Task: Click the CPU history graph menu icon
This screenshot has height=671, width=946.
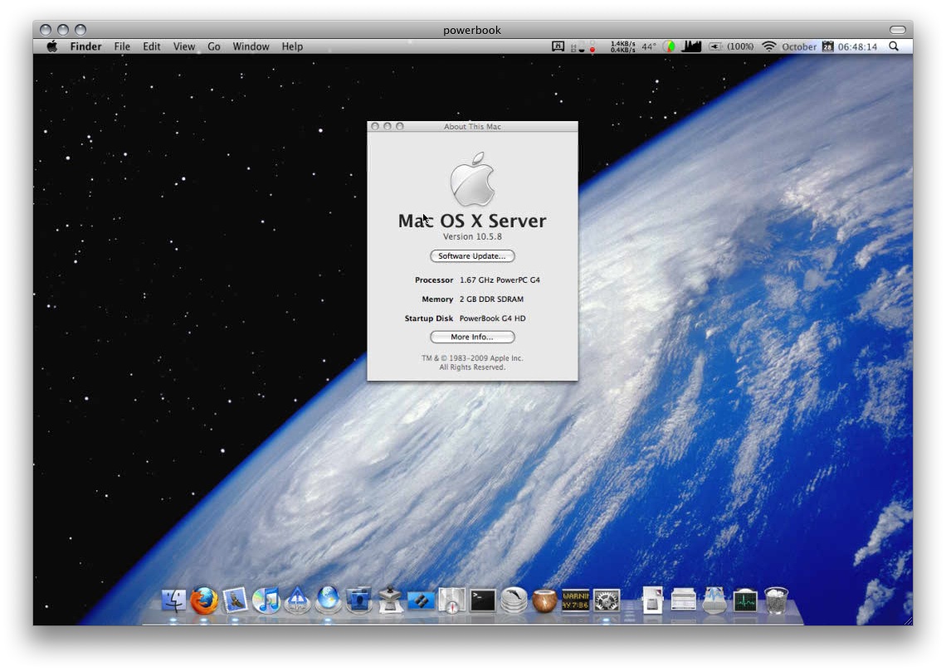Action: tap(690, 46)
